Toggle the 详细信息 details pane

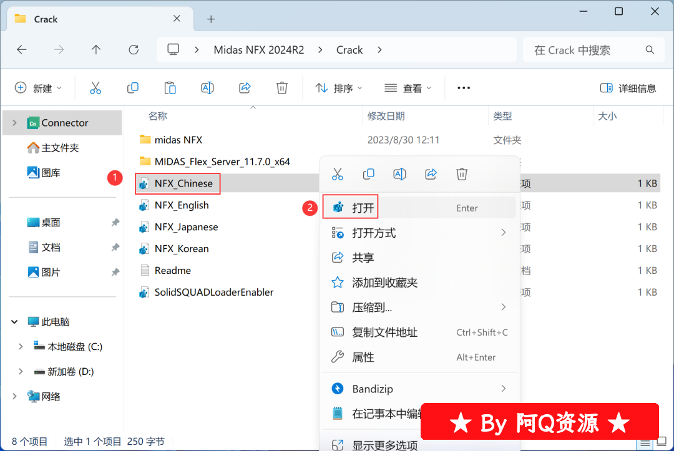click(628, 88)
